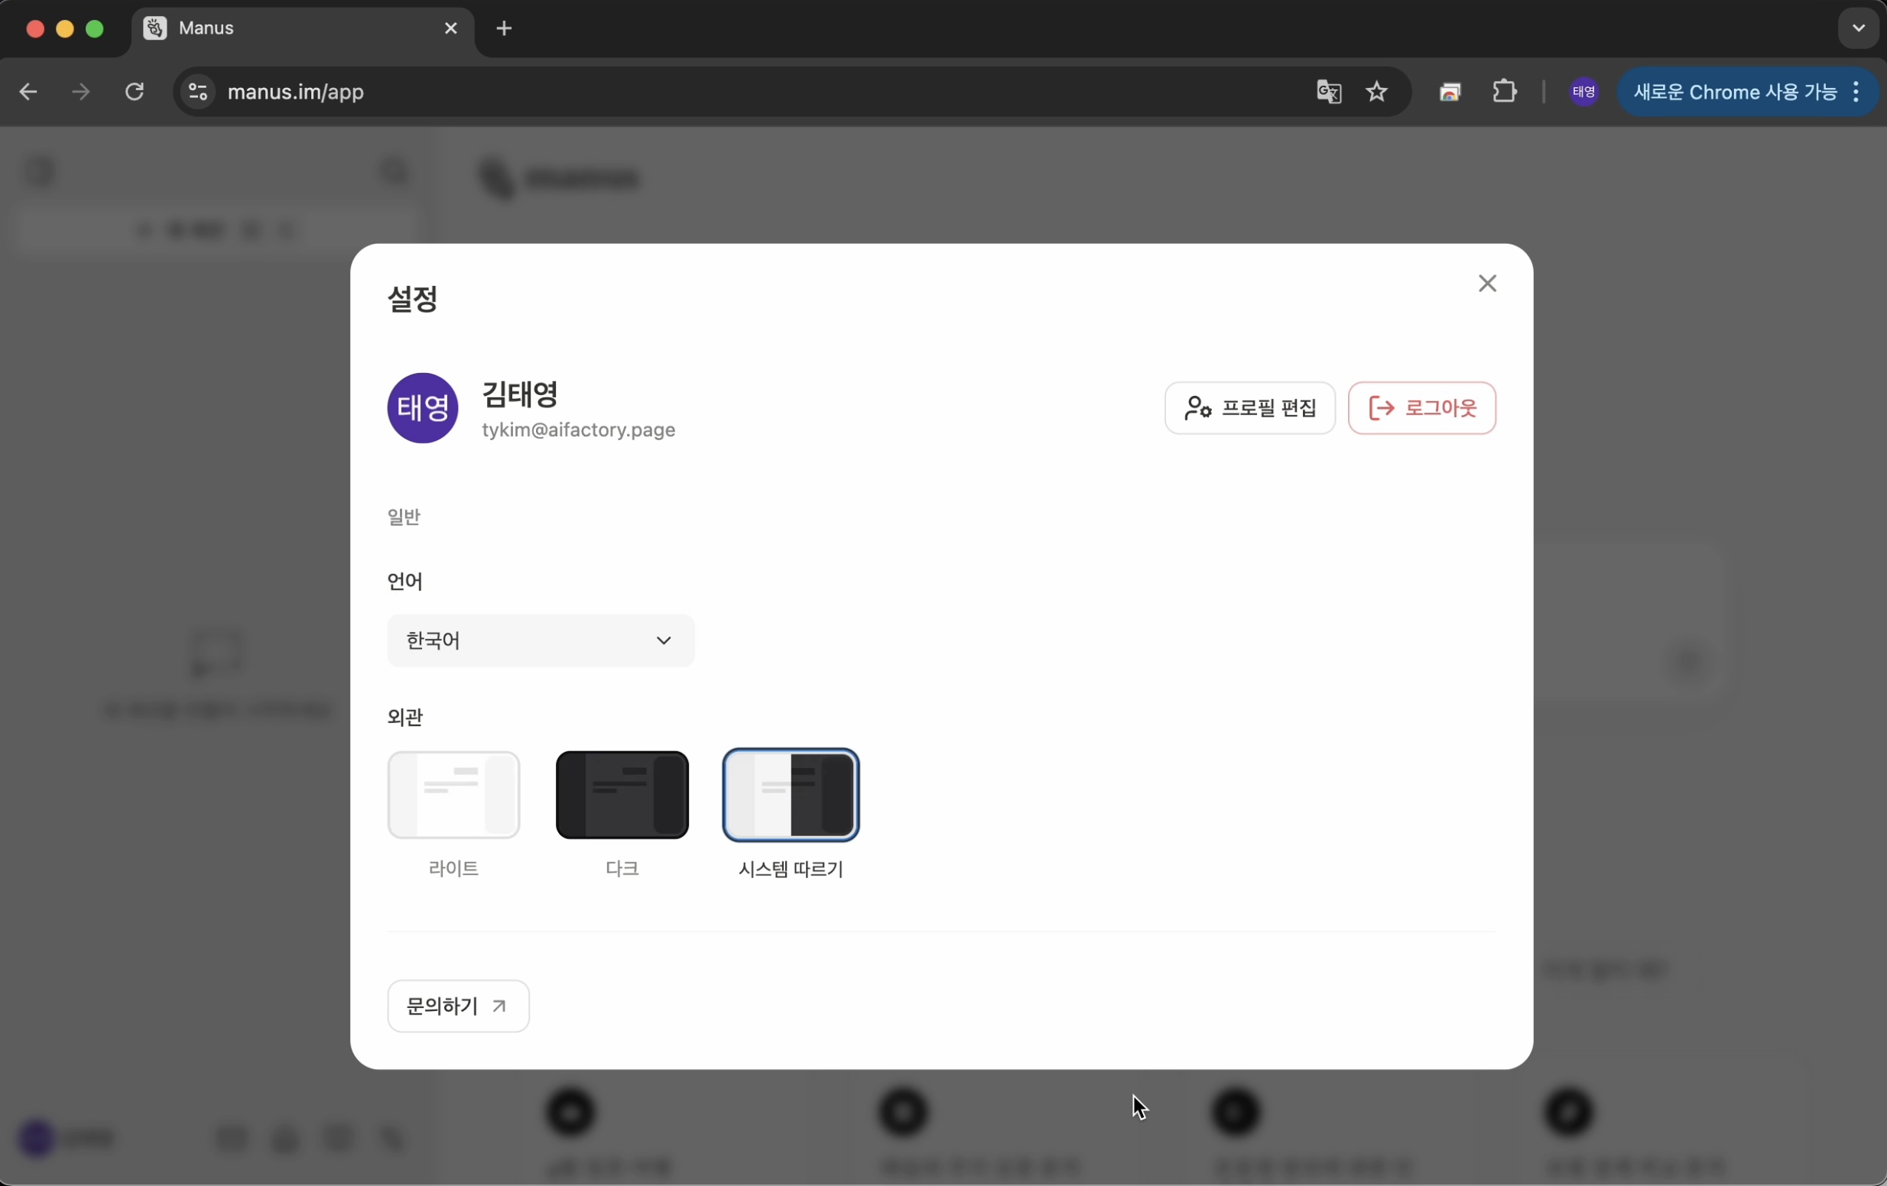This screenshot has width=1887, height=1186.
Task: Select the 다크 appearance thumbnail
Action: 622,794
